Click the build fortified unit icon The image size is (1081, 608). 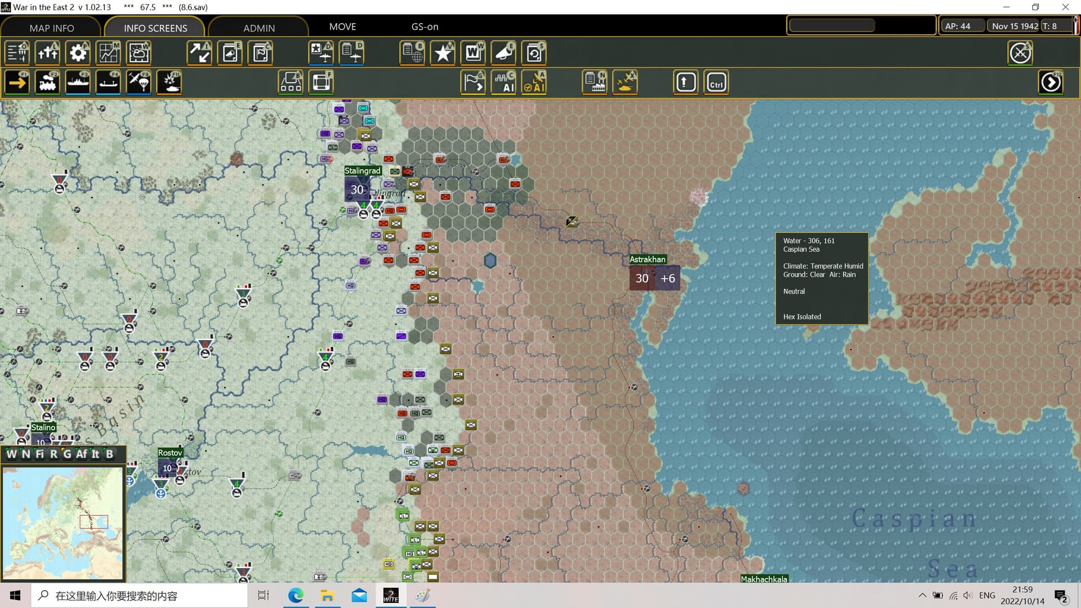[291, 83]
